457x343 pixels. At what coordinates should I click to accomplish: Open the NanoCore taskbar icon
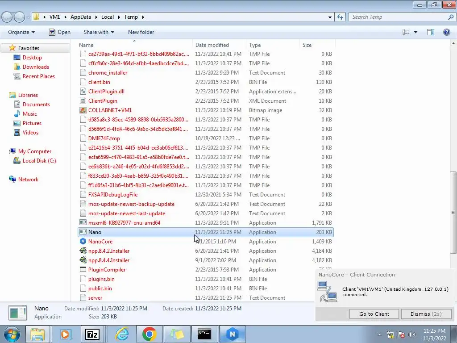click(232, 334)
